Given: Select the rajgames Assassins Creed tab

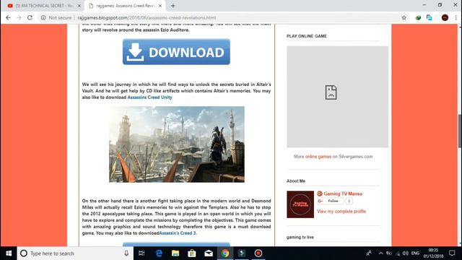Looking at the screenshot, I should point(125,6).
